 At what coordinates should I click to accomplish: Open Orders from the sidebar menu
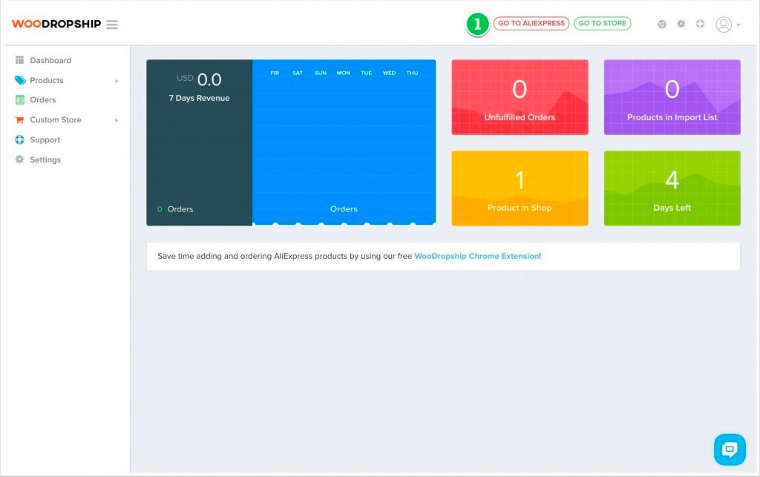(x=43, y=99)
